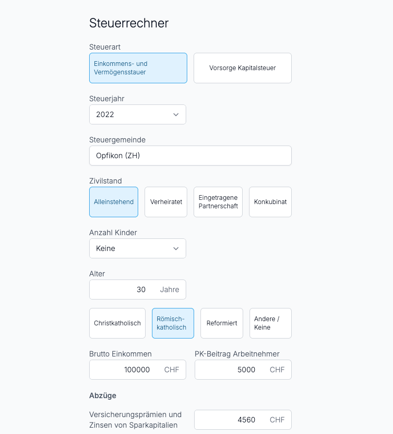
Task: Focus the Steuergemeinde Opfikon field
Action: pos(190,156)
